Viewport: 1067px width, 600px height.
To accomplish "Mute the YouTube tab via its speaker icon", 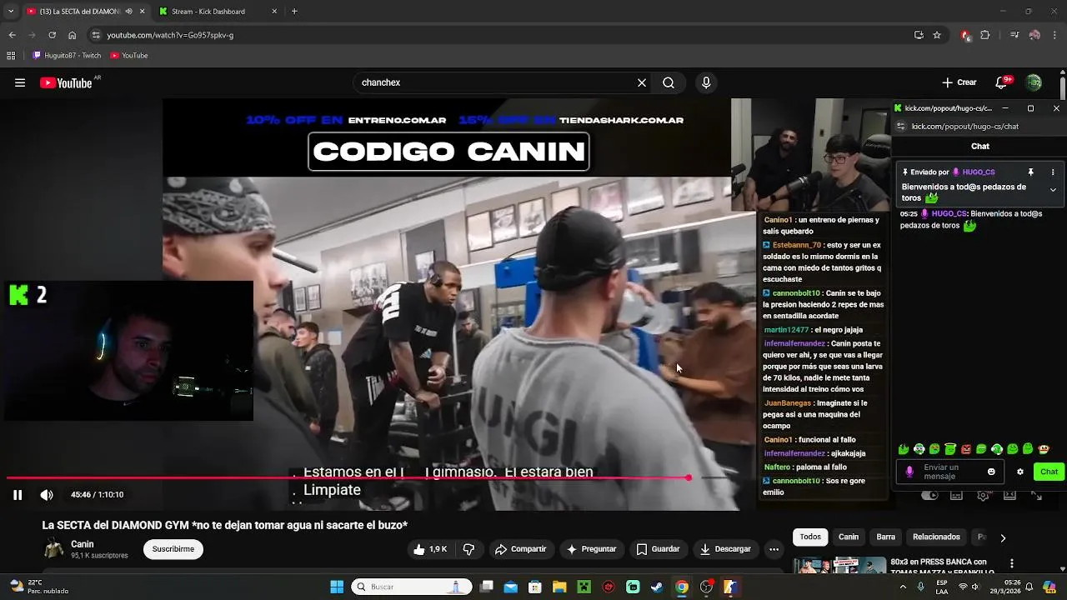I will point(128,12).
